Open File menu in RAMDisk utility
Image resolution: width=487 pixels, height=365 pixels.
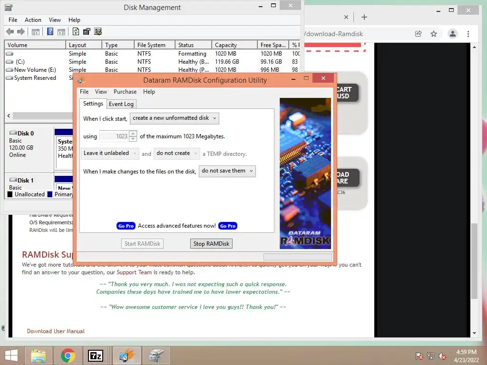pos(84,92)
